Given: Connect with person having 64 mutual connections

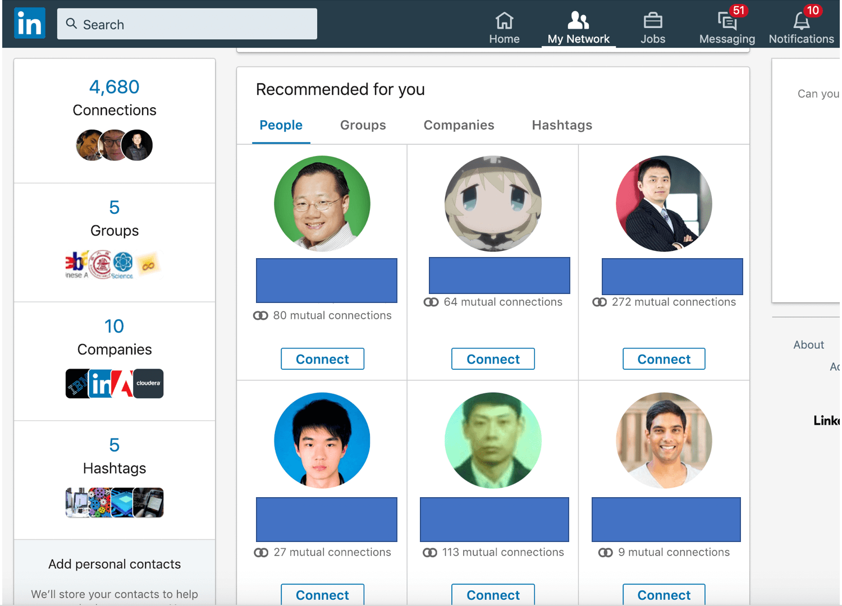Looking at the screenshot, I should (x=493, y=359).
